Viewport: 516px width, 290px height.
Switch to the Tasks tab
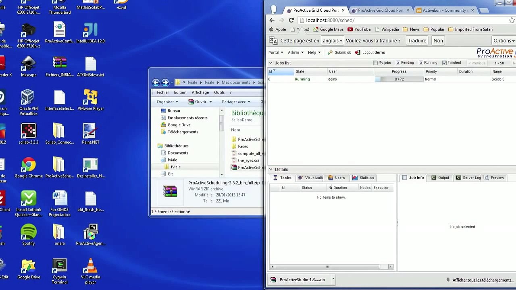tap(282, 178)
